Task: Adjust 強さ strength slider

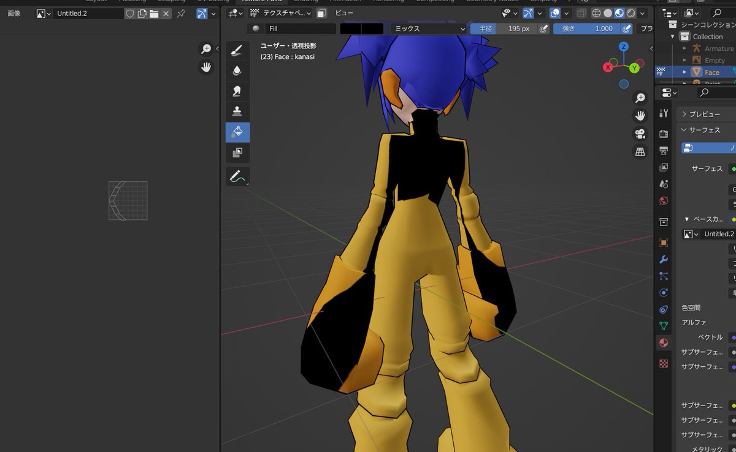Action: 586,29
